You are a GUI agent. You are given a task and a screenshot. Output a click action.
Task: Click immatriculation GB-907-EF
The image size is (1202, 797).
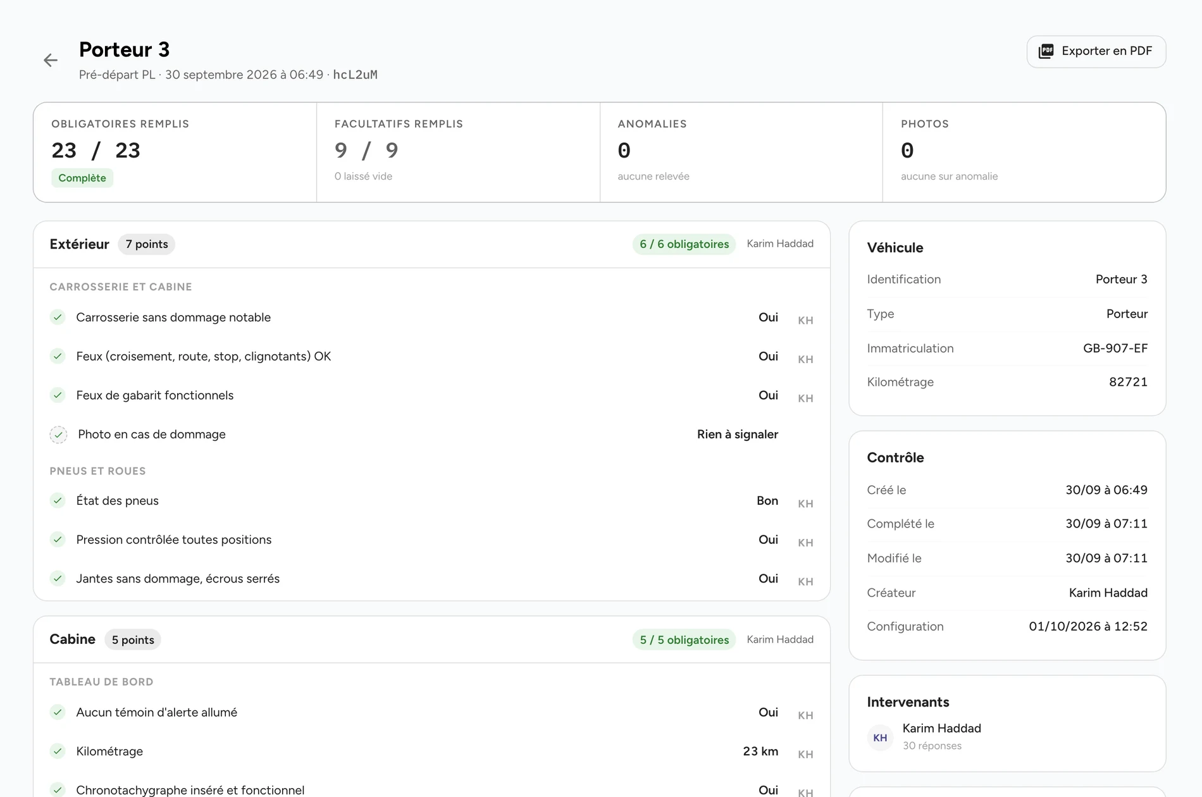coord(1115,348)
